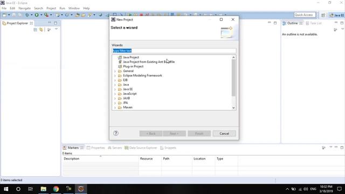Select Java Project in wizard list
This screenshot has width=345, height=194.
tap(131, 57)
